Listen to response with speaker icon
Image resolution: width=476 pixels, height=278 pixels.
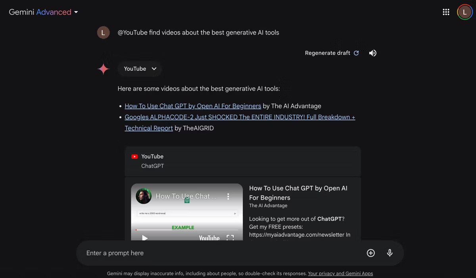click(x=372, y=53)
